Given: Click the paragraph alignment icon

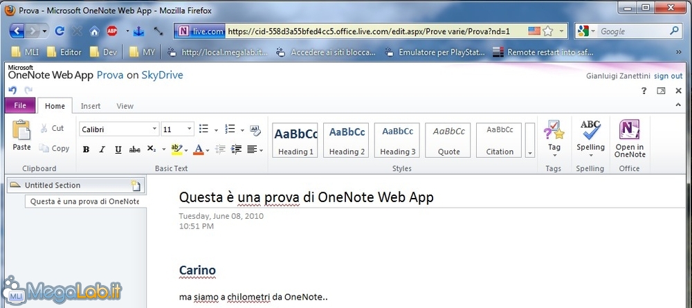Looking at the screenshot, I should (x=252, y=150).
